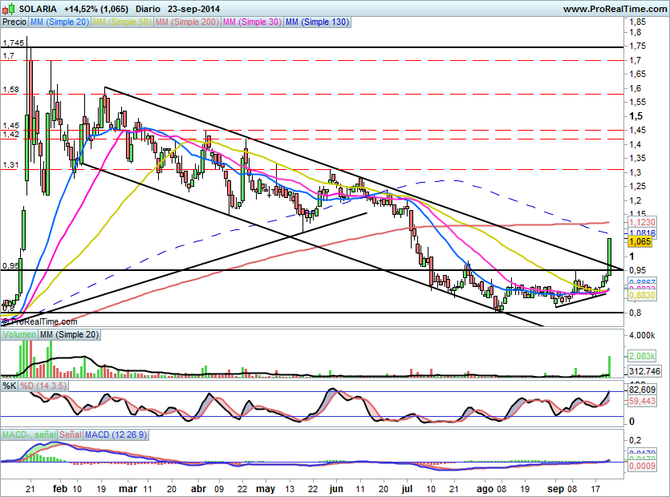Image resolution: width=670 pixels, height=497 pixels.
Task: Open the www.ProRealTime.com link
Action: pyautogui.click(x=614, y=9)
